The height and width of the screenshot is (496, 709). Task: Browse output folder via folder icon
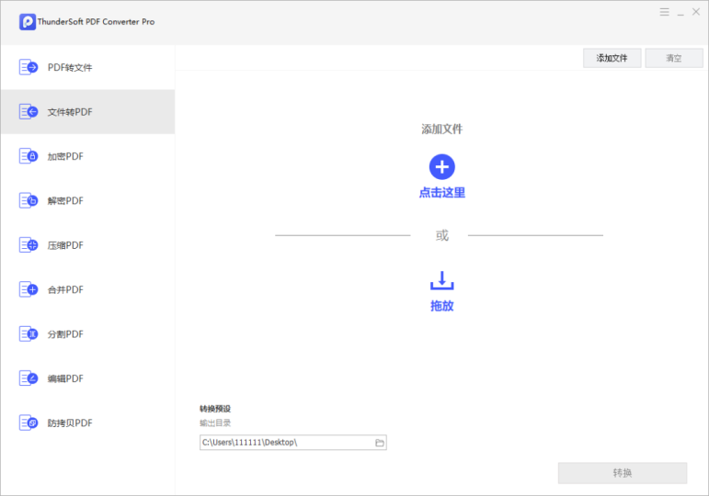click(380, 443)
